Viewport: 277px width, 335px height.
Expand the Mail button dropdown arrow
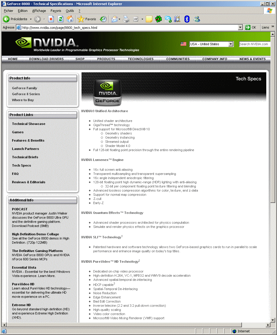119,19
